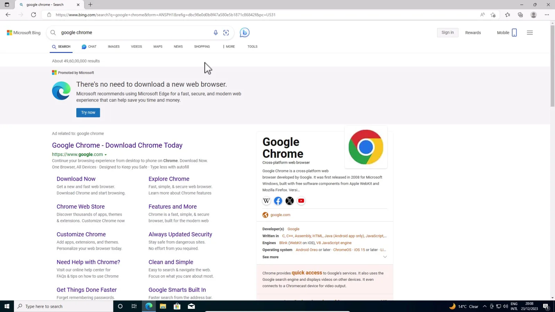Image resolution: width=555 pixels, height=312 pixels.
Task: Open the Windows Start menu
Action: [7, 306]
